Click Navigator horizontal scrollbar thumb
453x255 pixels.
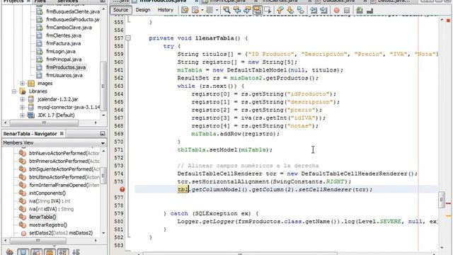pos(38,241)
